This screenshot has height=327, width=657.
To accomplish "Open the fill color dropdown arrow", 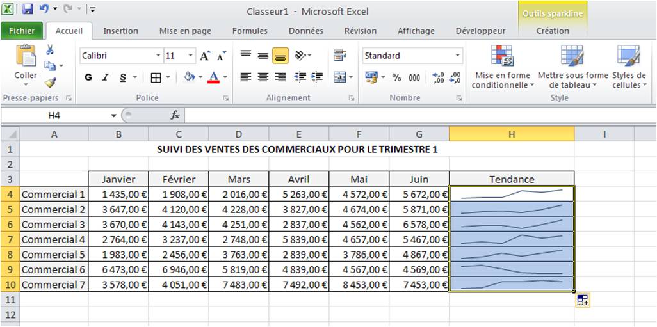I will 200,77.
